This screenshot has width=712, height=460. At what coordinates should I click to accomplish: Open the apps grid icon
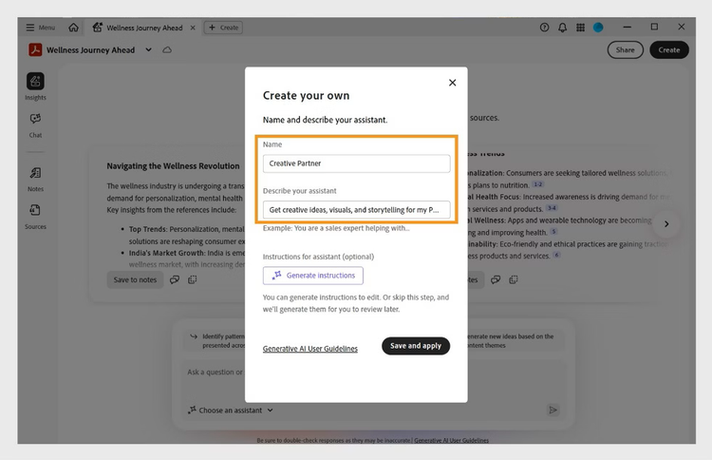(580, 28)
